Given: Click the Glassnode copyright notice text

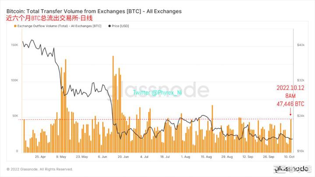Looking at the screenshot, I should [x=39, y=169].
